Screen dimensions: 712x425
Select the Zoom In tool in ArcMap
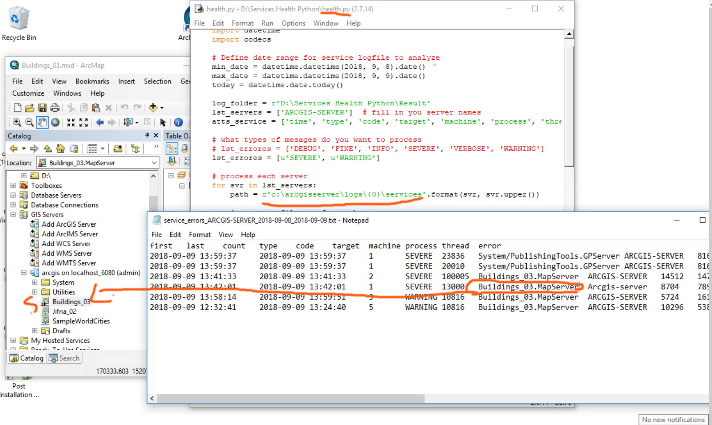click(x=17, y=122)
